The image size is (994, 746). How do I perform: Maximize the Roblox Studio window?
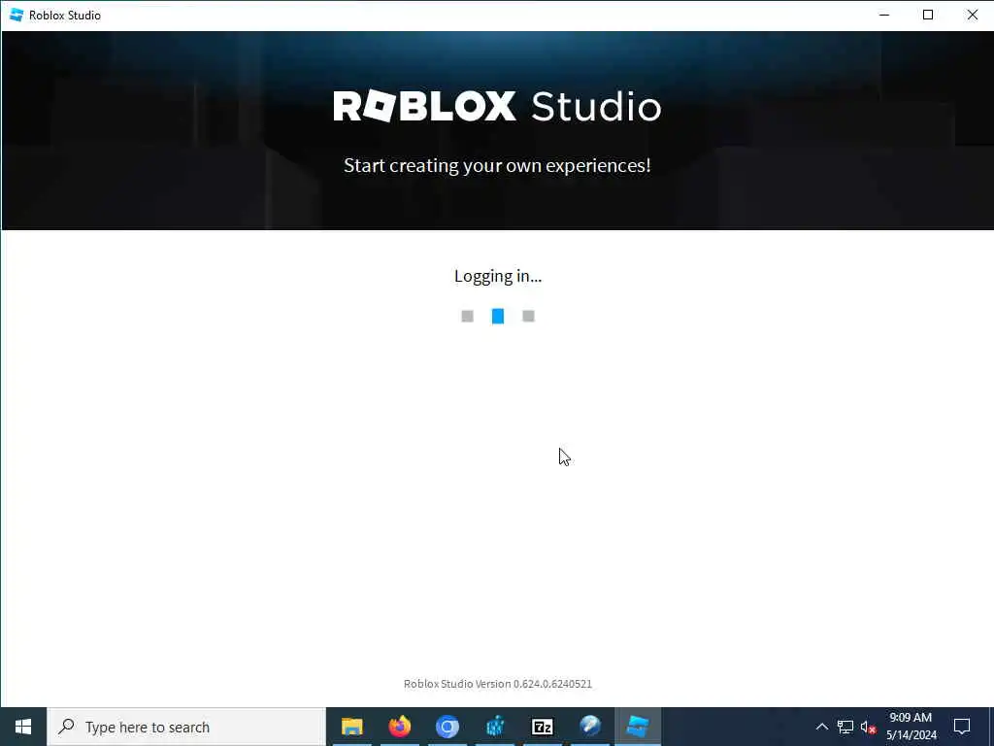tap(928, 15)
